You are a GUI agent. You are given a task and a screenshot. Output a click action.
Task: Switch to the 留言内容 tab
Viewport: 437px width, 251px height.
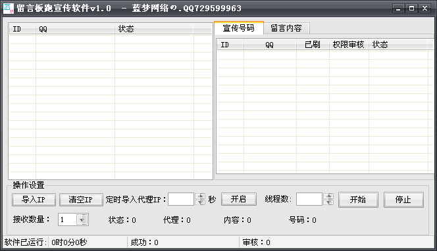click(x=286, y=28)
